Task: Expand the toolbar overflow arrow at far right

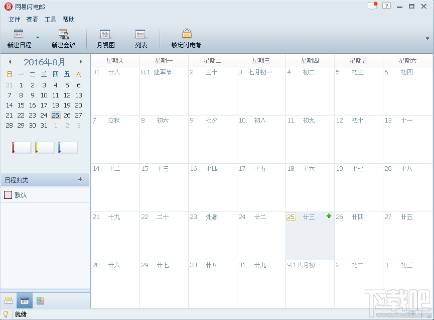Action: pyautogui.click(x=427, y=39)
